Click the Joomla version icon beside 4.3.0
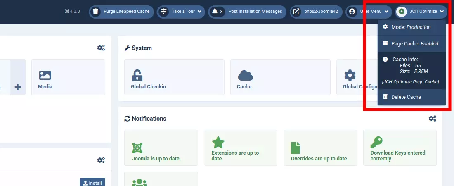Viewport: 454px width, 186px height. [x=67, y=11]
